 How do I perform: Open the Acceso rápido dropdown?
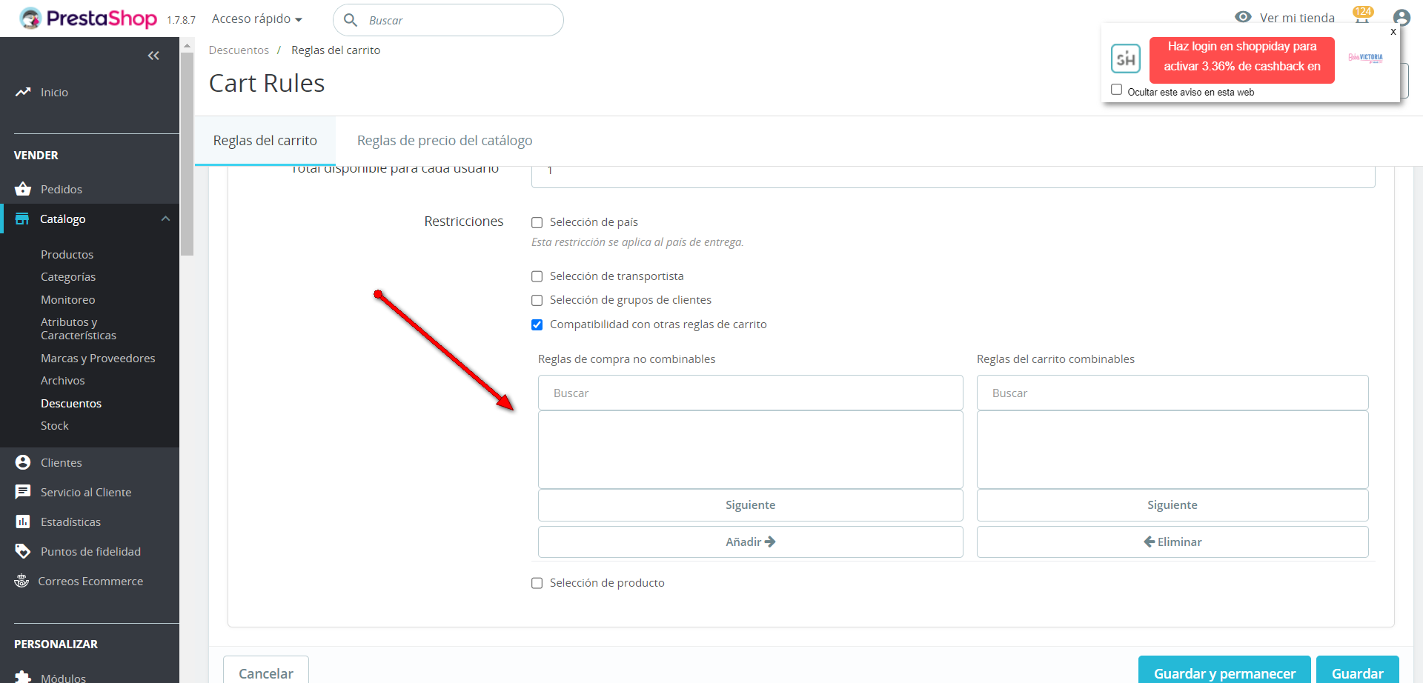point(256,19)
